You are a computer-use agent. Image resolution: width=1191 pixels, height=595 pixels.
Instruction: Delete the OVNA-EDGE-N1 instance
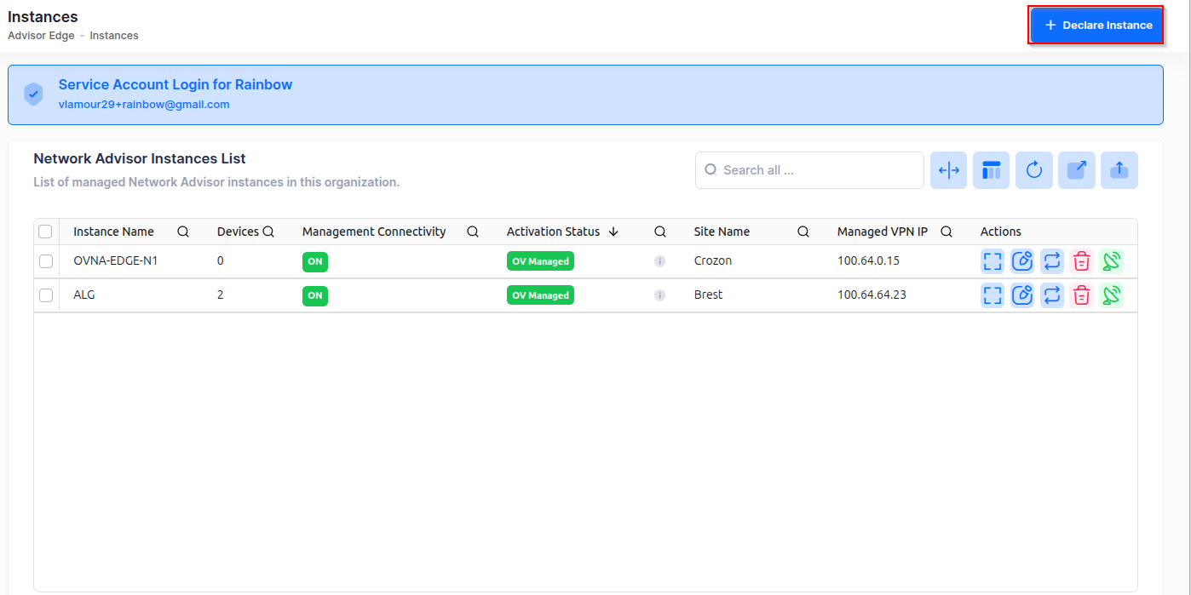coord(1081,261)
